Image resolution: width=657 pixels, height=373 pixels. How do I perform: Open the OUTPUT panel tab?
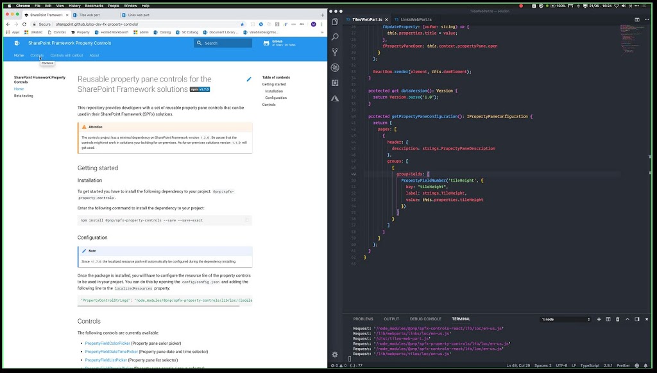tap(391, 319)
